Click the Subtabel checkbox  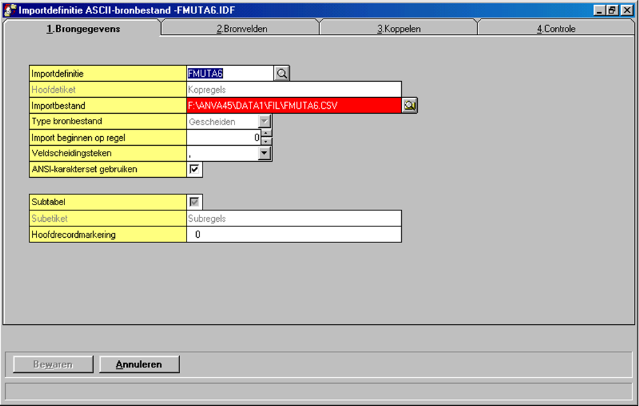point(195,202)
